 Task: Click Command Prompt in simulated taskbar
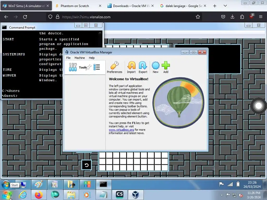pyautogui.click(x=103, y=185)
